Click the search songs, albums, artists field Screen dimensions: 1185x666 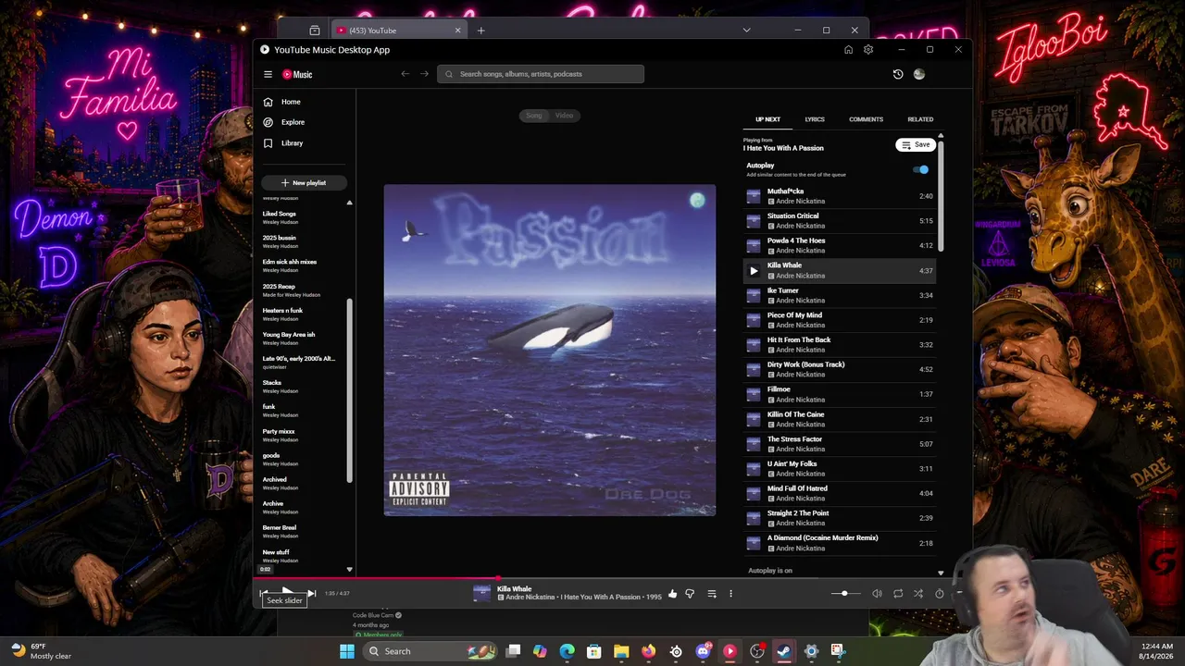click(x=541, y=74)
